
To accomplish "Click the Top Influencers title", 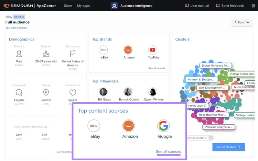I will [105, 81].
